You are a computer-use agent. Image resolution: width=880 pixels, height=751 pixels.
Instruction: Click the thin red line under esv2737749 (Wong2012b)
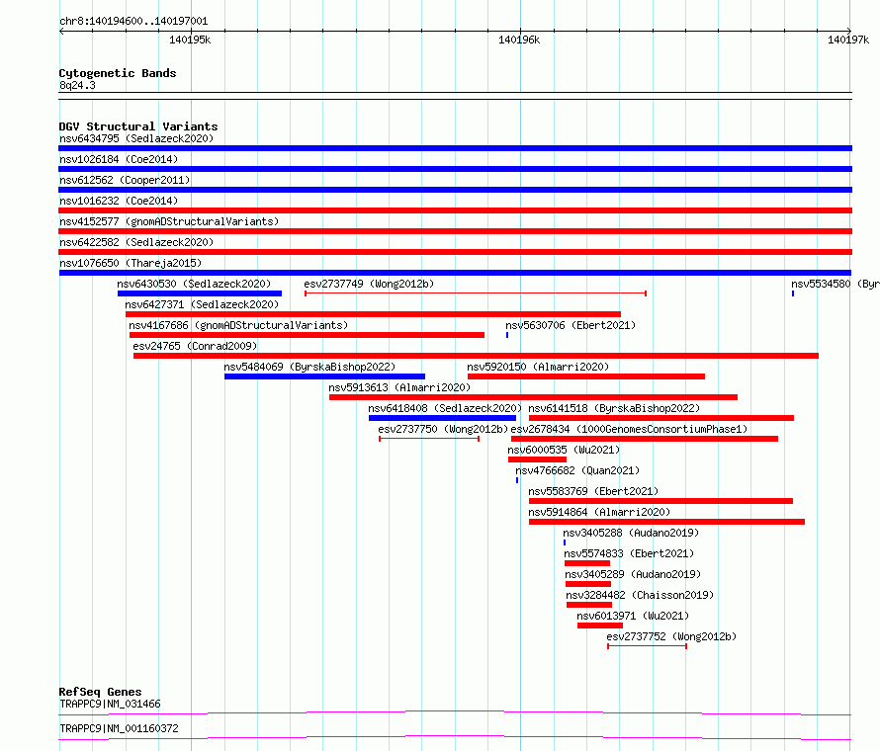pos(476,293)
